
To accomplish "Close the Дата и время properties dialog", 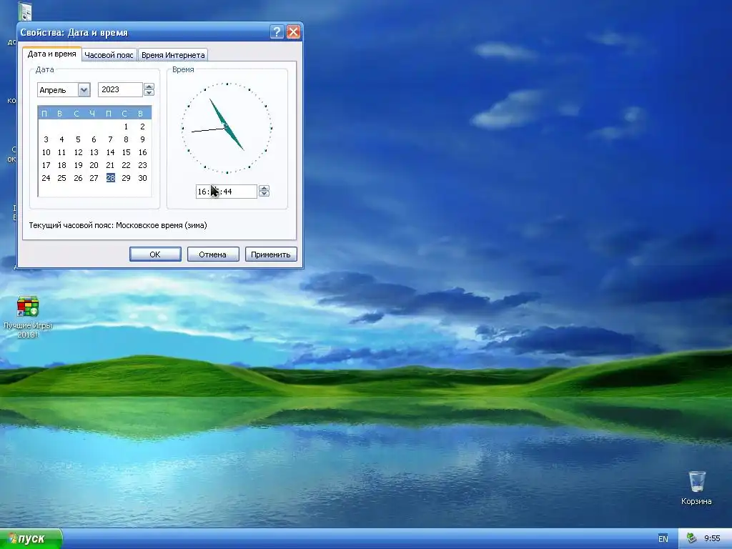I will (293, 31).
